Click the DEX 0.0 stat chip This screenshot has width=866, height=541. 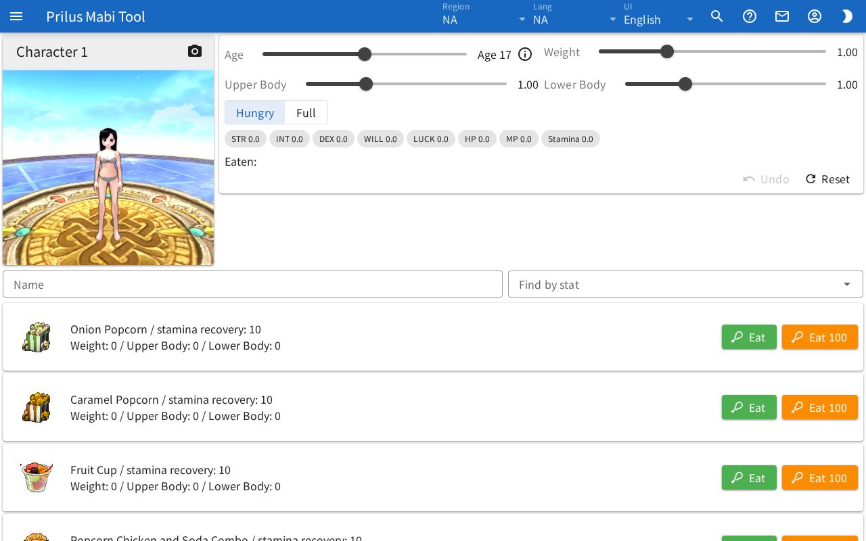tap(334, 139)
